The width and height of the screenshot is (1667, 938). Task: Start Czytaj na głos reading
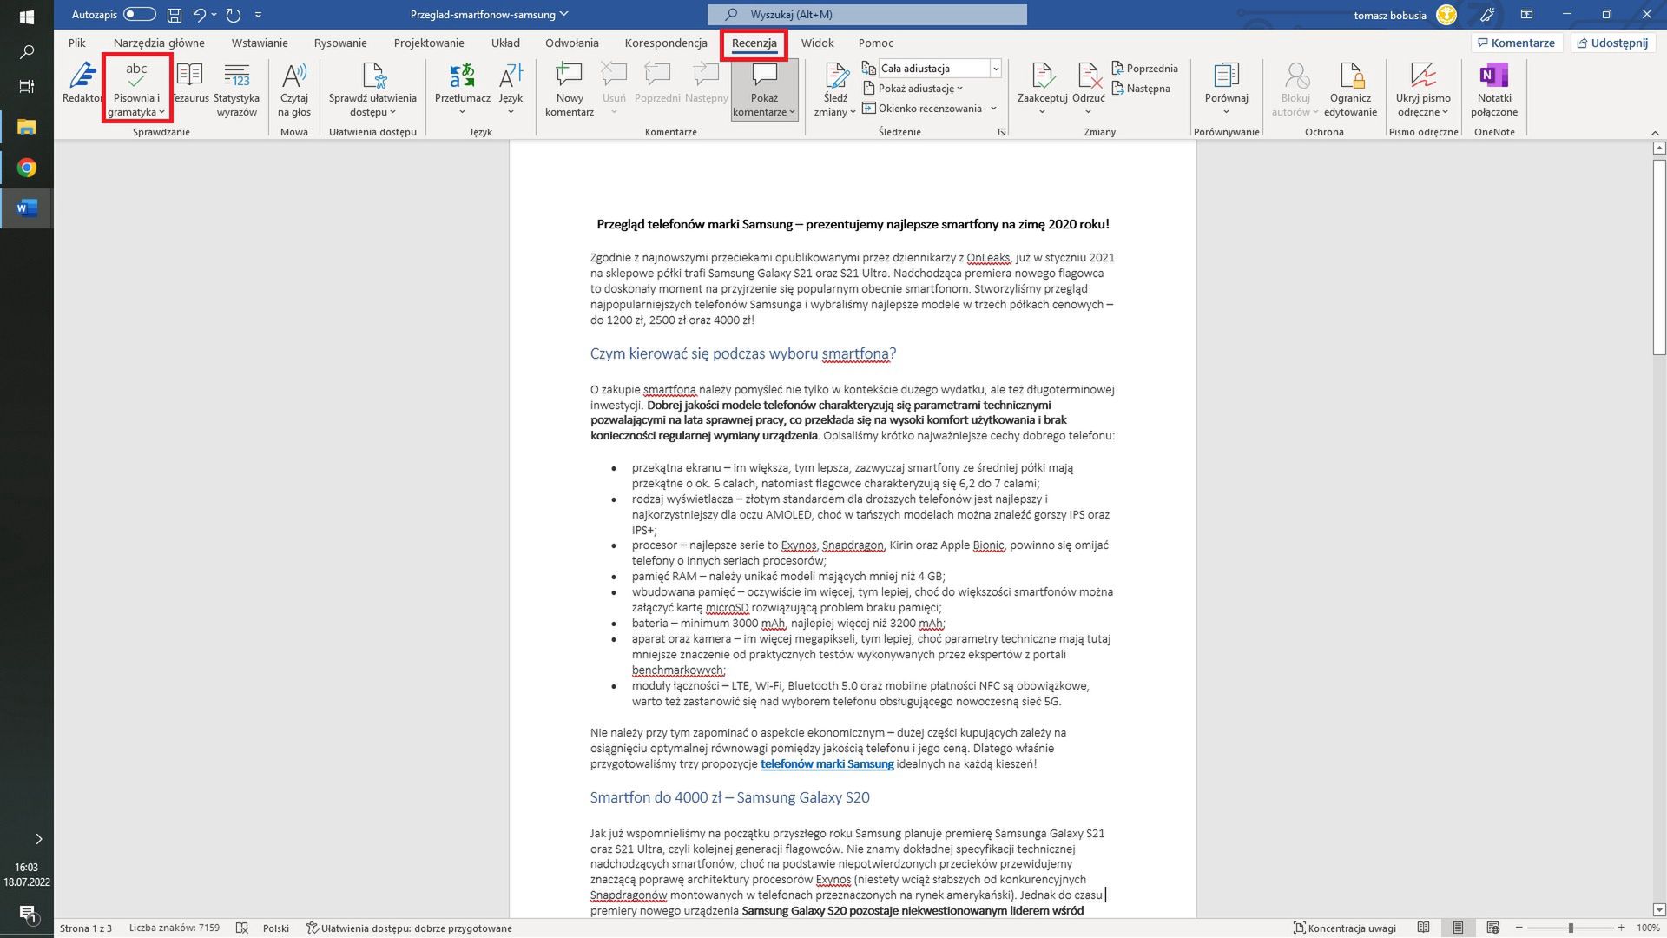294,87
